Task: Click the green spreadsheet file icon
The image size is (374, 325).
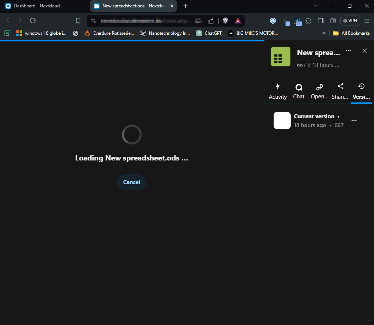Action: coord(281,57)
